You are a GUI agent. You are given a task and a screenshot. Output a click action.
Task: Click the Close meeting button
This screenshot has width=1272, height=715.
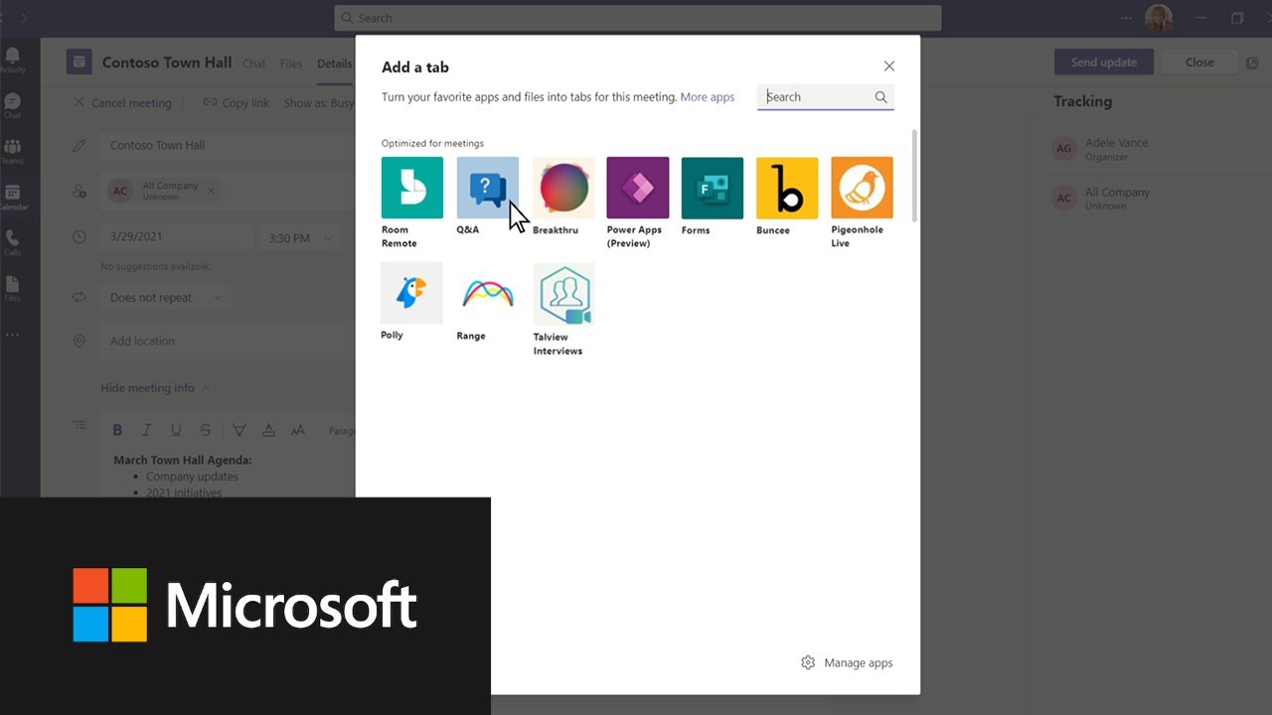(1199, 62)
